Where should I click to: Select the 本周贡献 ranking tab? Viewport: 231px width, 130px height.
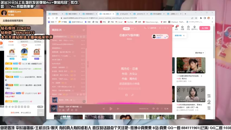24,45
